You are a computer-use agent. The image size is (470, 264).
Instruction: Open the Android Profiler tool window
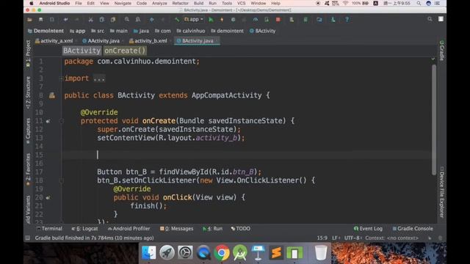point(129,229)
